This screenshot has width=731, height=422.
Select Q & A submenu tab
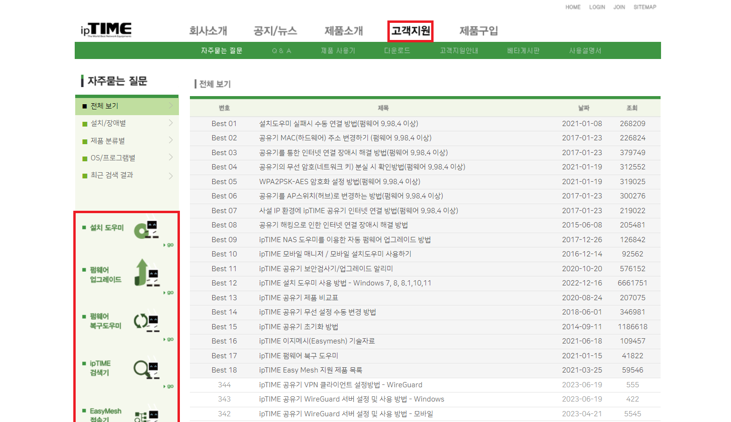(x=282, y=50)
